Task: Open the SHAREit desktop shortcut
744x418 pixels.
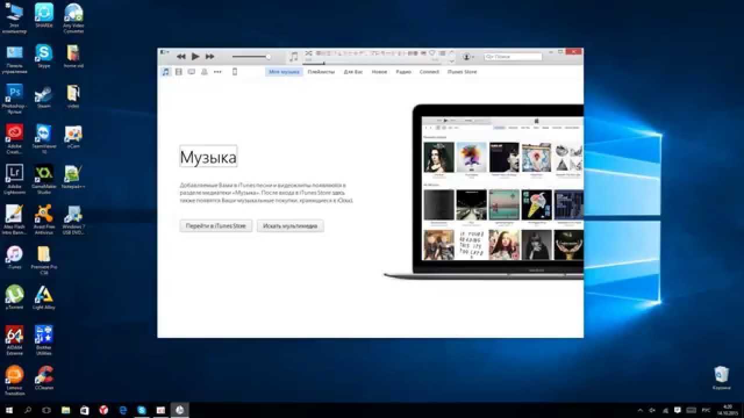Action: (x=44, y=16)
